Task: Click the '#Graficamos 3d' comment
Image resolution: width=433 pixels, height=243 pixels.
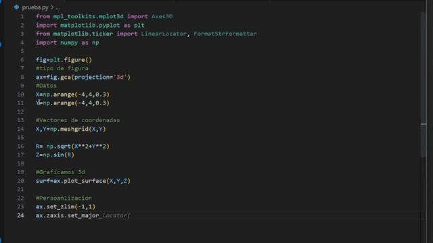Action: pos(60,172)
